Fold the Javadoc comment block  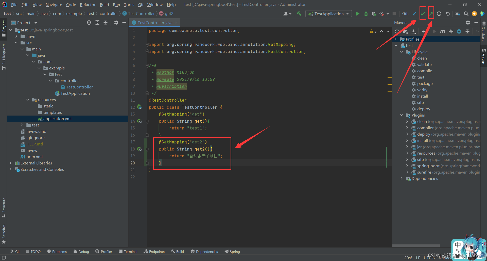point(147,66)
